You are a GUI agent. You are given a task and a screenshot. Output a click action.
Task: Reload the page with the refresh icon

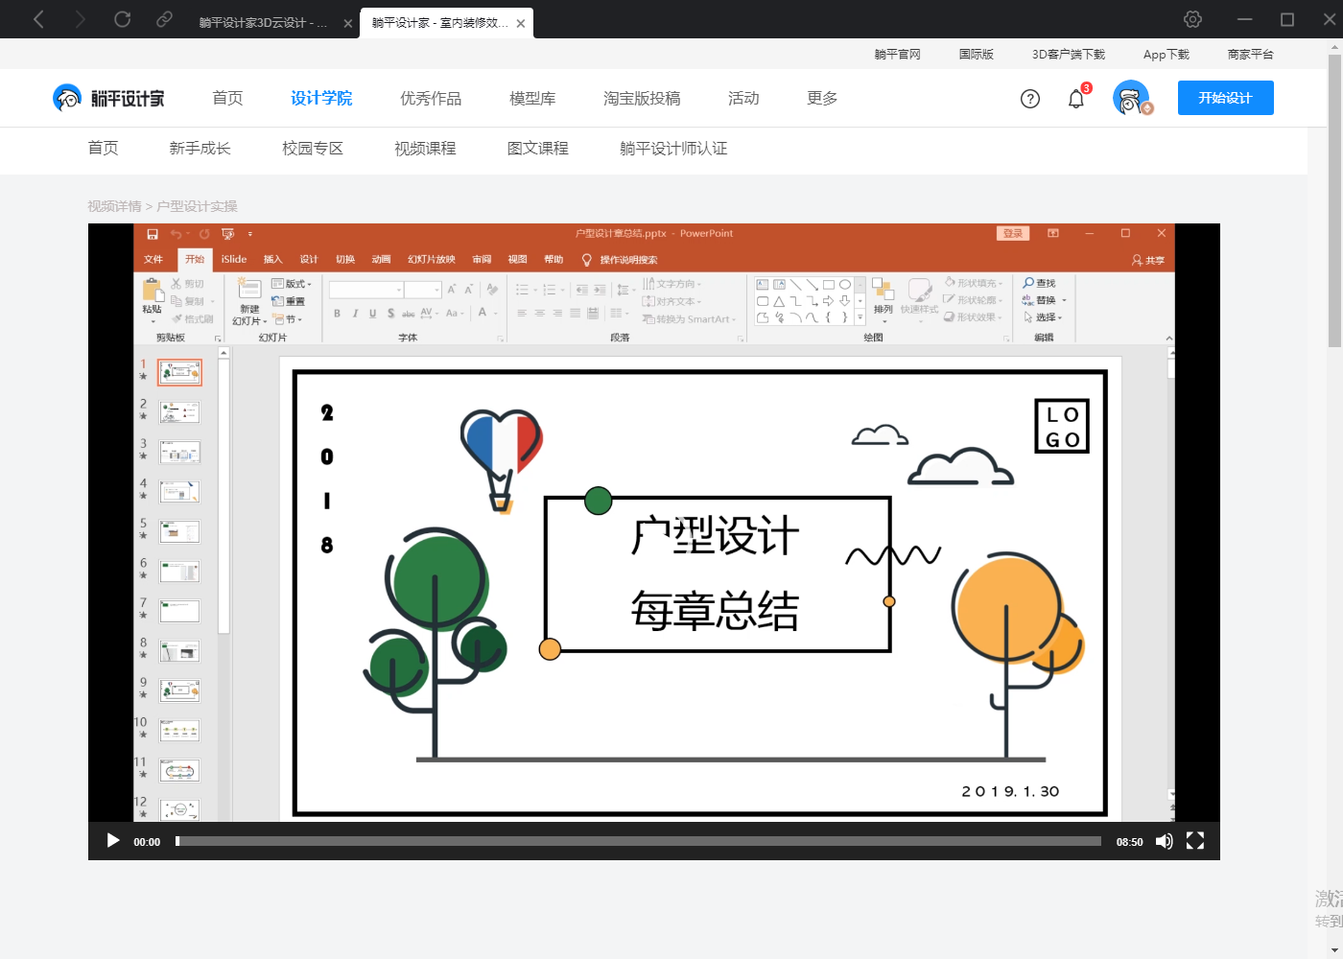coord(122,19)
